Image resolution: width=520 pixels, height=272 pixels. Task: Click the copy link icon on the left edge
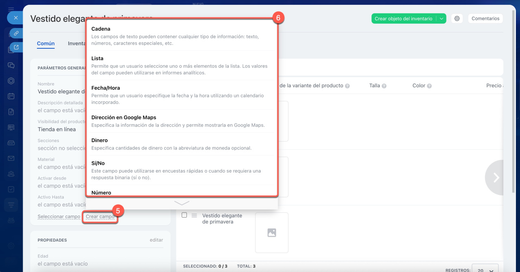pos(16,33)
